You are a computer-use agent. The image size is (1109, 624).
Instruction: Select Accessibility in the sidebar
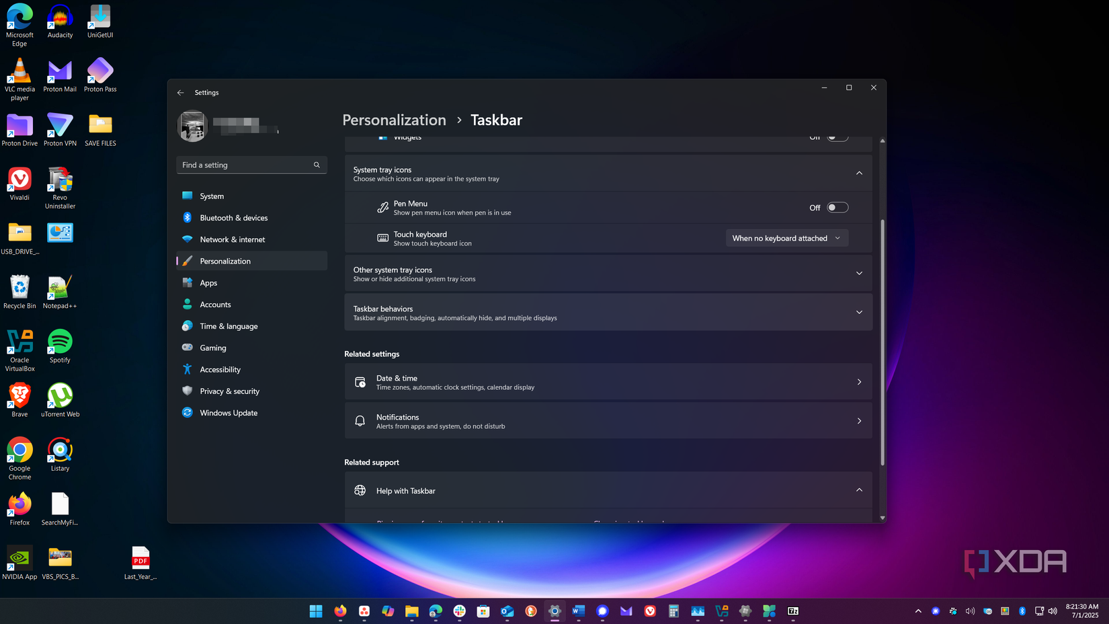tap(251, 369)
